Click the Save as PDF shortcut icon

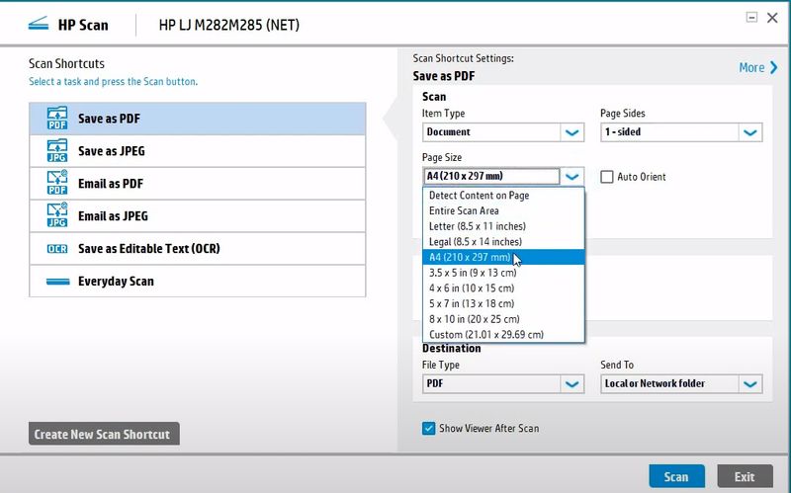click(57, 119)
